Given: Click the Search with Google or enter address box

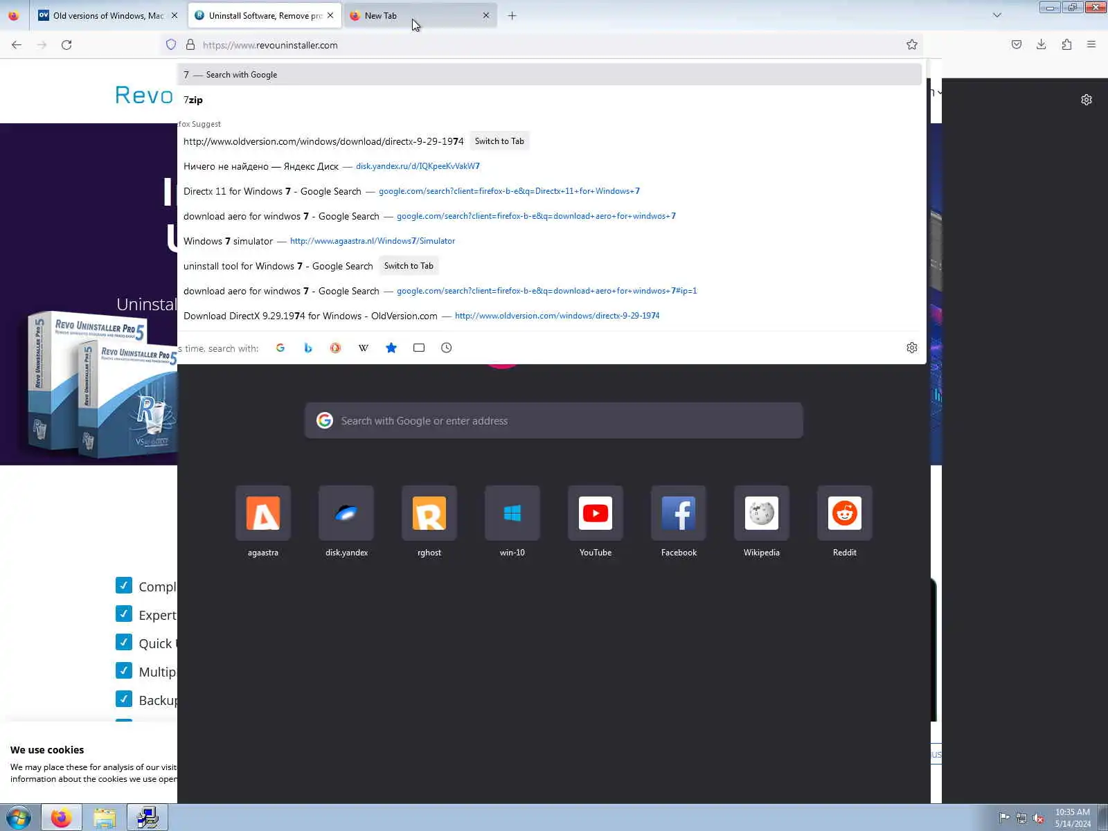Looking at the screenshot, I should pyautogui.click(x=554, y=420).
